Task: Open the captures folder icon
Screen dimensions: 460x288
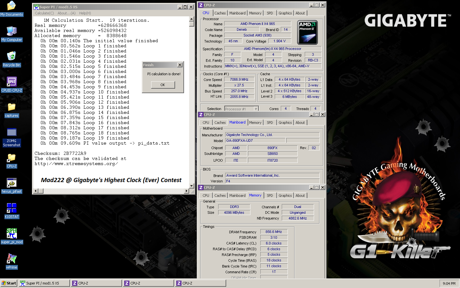Action: point(11,110)
